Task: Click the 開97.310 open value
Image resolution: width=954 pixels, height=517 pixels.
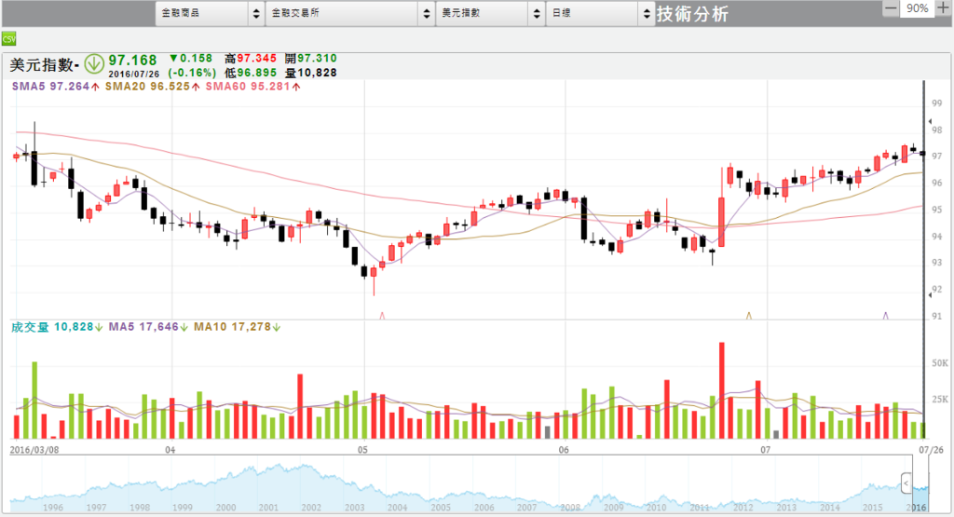Action: (x=310, y=59)
